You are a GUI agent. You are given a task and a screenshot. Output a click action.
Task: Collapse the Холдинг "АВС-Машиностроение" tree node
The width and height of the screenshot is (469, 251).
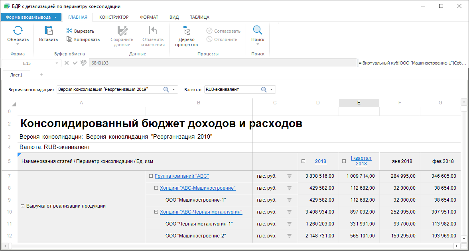click(x=156, y=188)
